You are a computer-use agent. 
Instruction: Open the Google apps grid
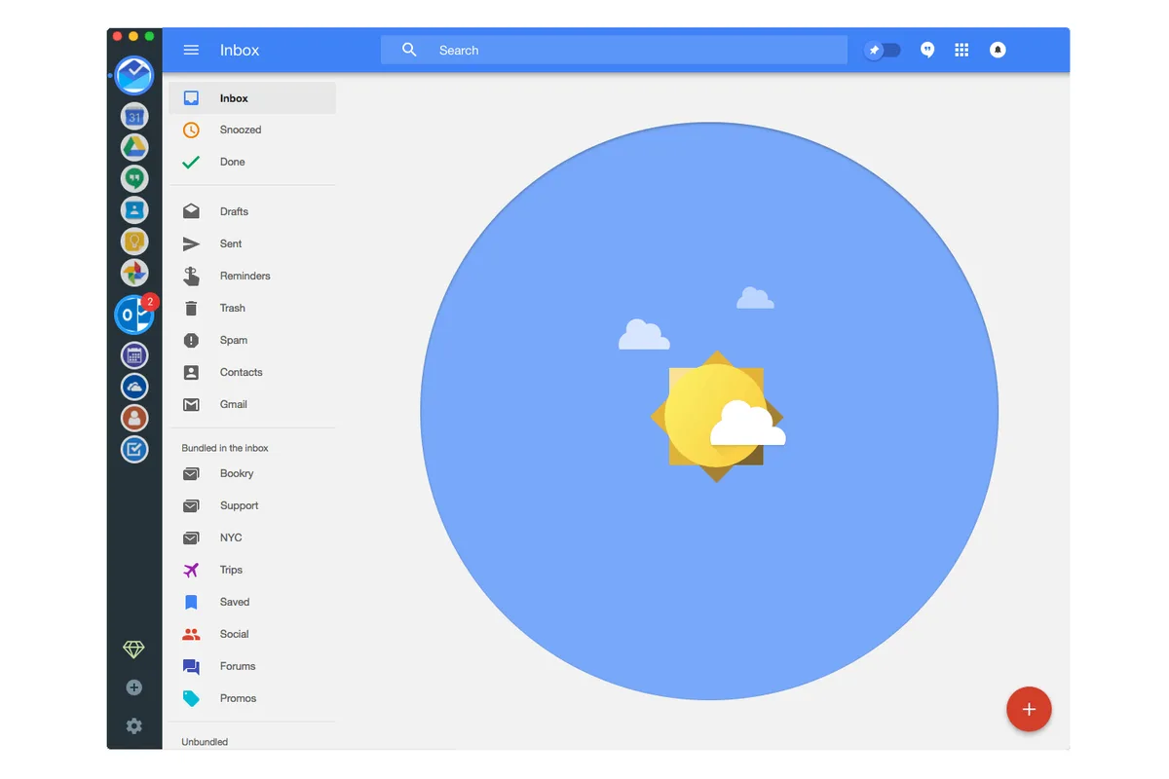coord(962,51)
